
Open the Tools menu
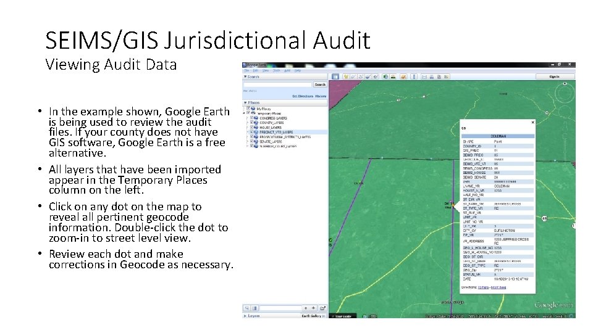pos(277,70)
